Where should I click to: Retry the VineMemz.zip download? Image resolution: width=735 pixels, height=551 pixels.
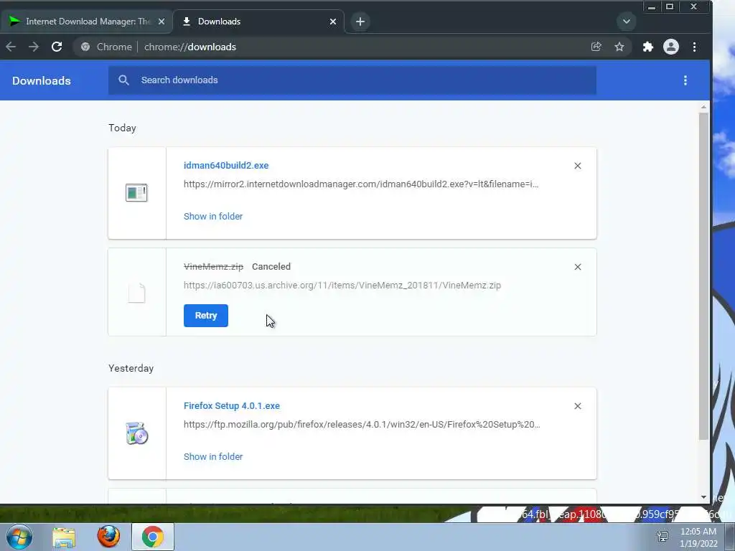coord(206,316)
